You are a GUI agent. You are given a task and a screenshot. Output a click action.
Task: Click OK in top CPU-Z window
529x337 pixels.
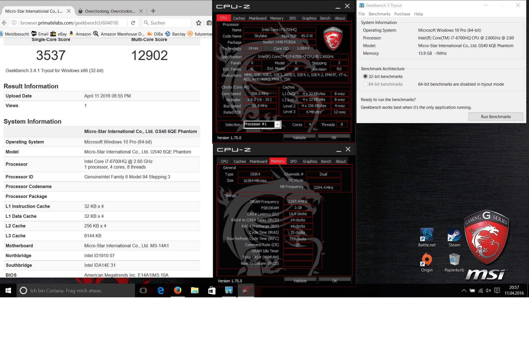tap(334, 138)
